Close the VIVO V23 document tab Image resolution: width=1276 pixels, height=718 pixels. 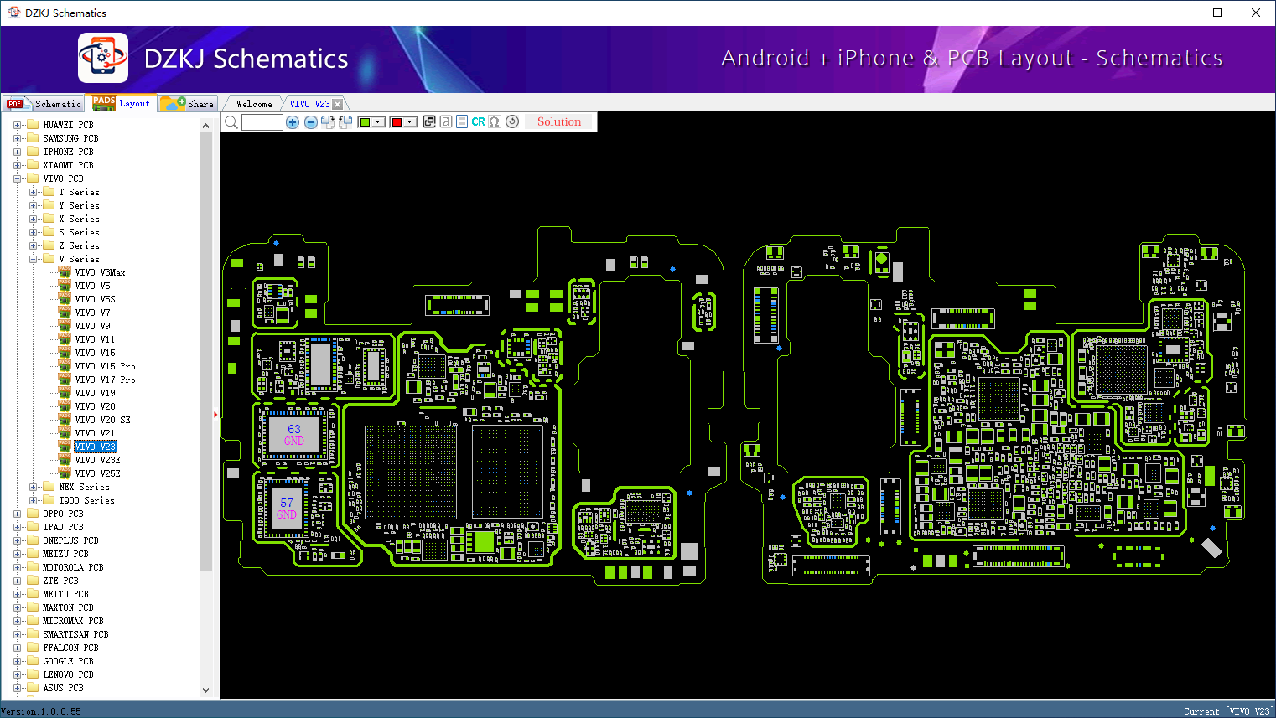(x=337, y=104)
